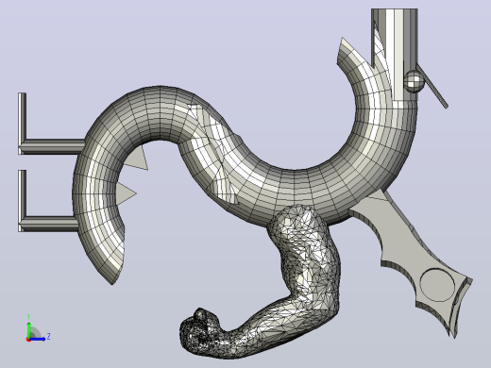
Task: Select the lower cone spike on tube
Action: [x=126, y=193]
